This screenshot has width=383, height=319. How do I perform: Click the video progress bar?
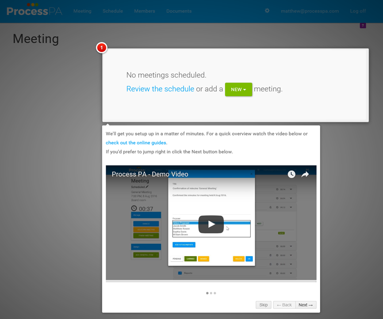pos(211,280)
